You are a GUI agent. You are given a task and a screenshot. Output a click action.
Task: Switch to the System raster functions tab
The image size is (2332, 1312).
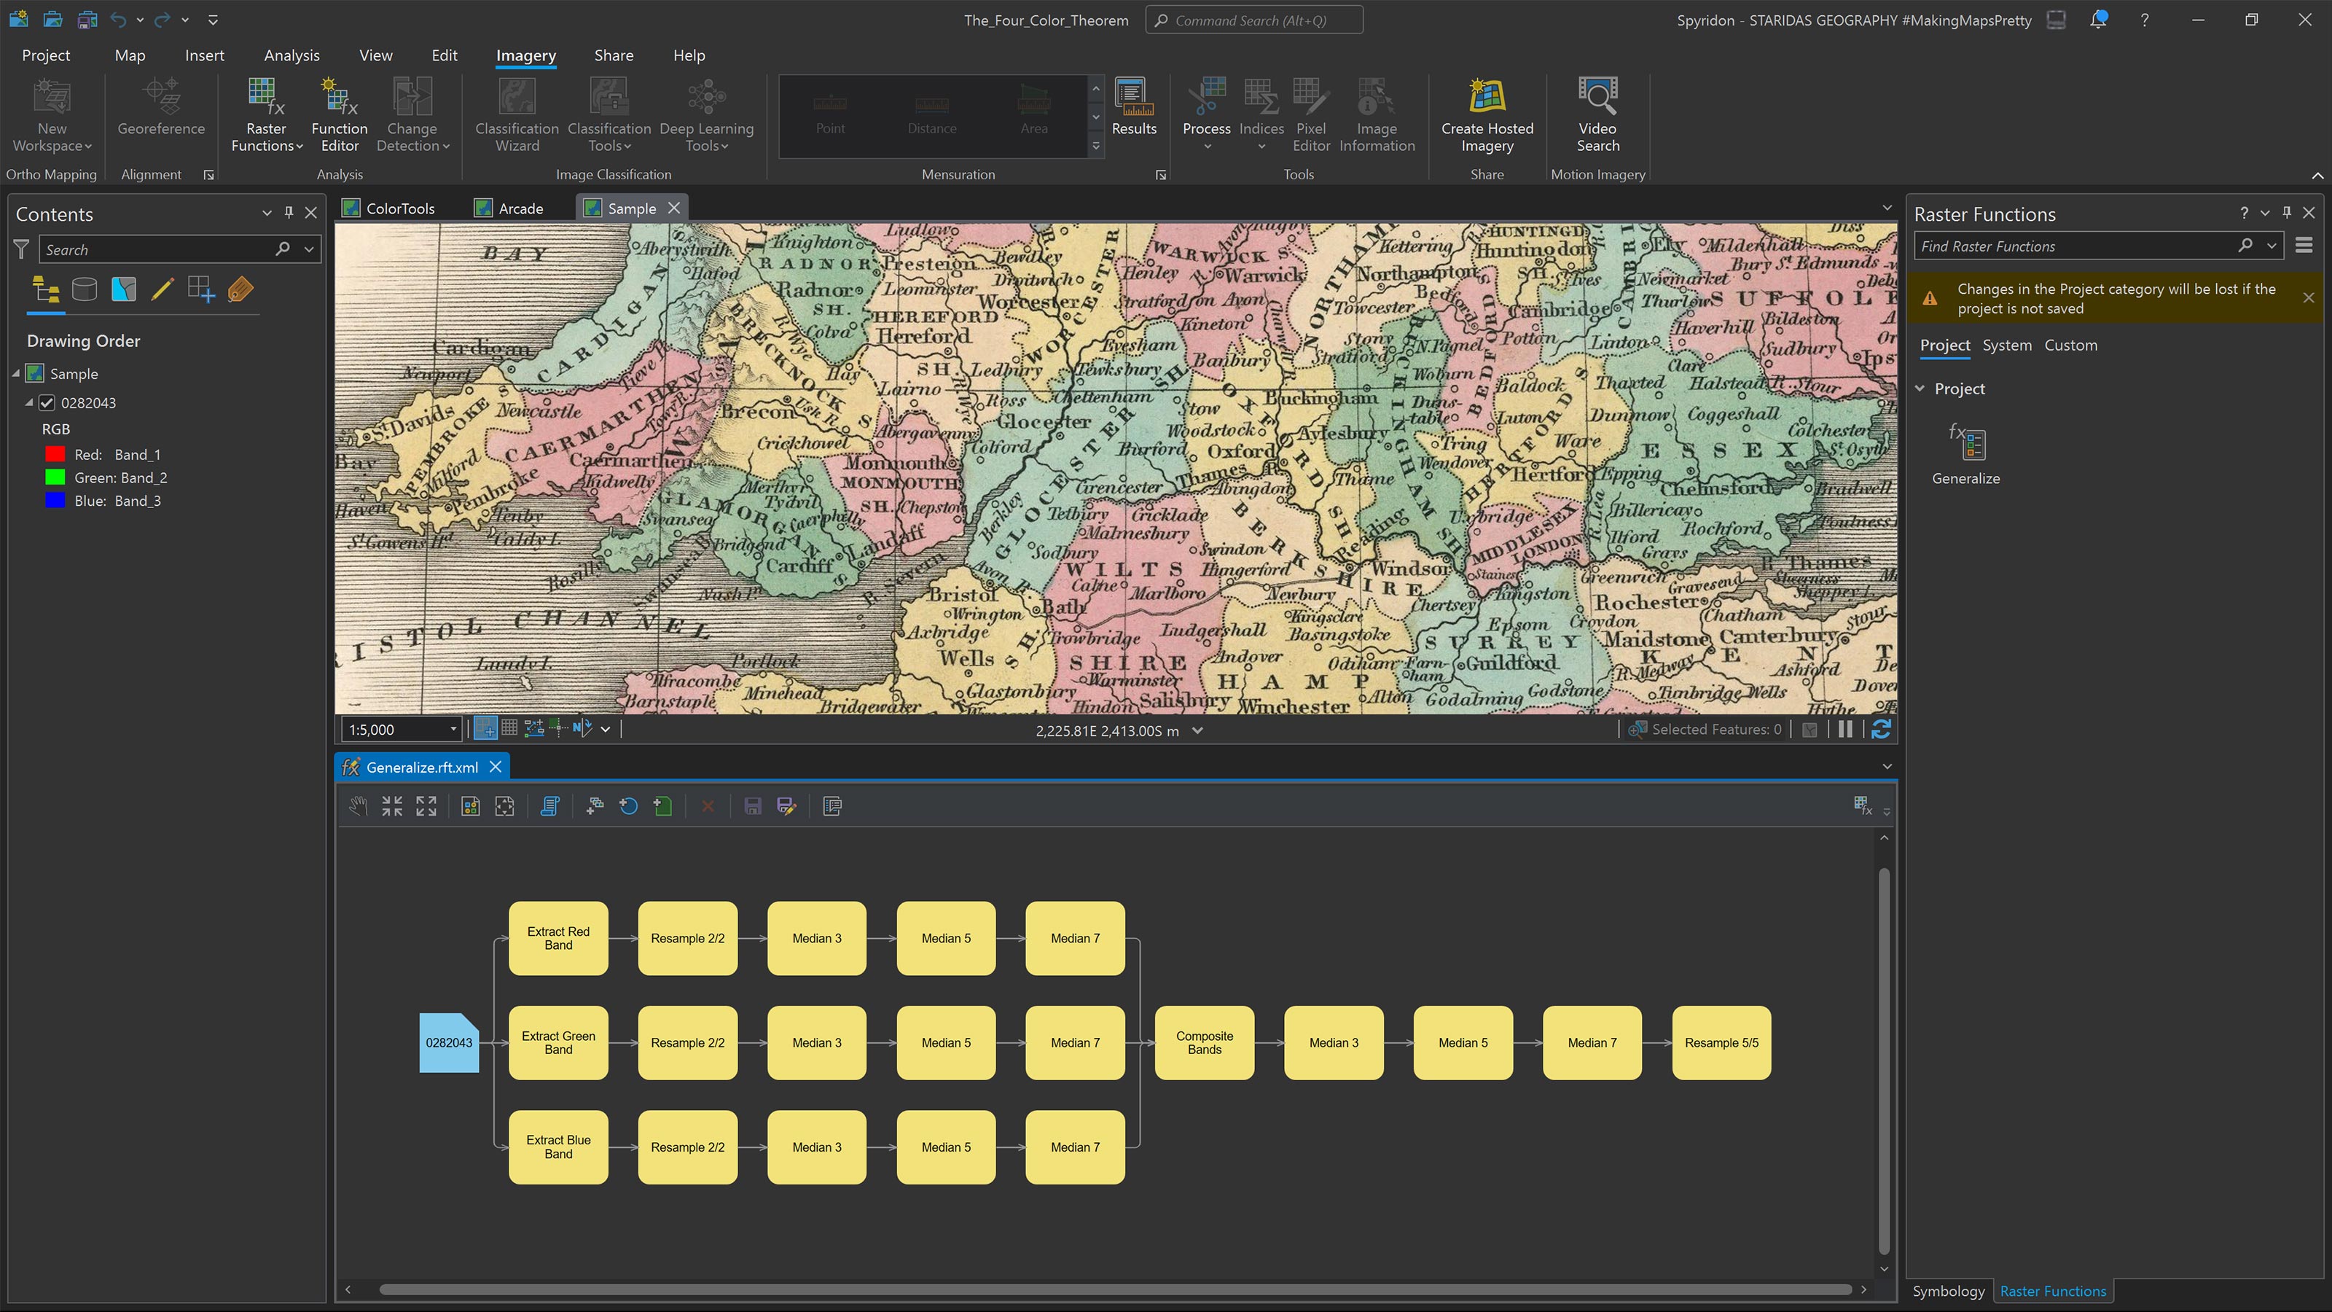(2007, 345)
